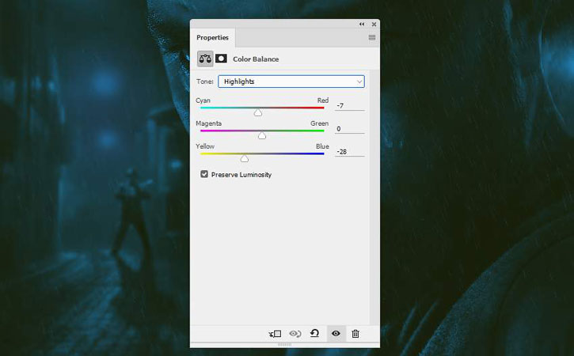The height and width of the screenshot is (356, 574).
Task: Click the Yellow label
Action: 204,146
